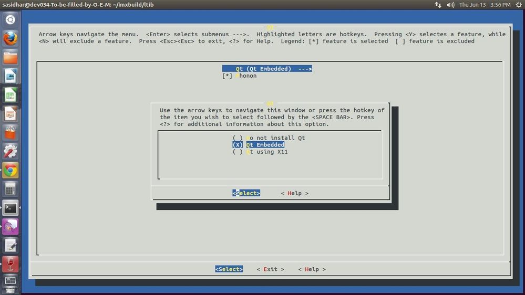Launch Google Chrome from the launcher

pyautogui.click(x=10, y=171)
